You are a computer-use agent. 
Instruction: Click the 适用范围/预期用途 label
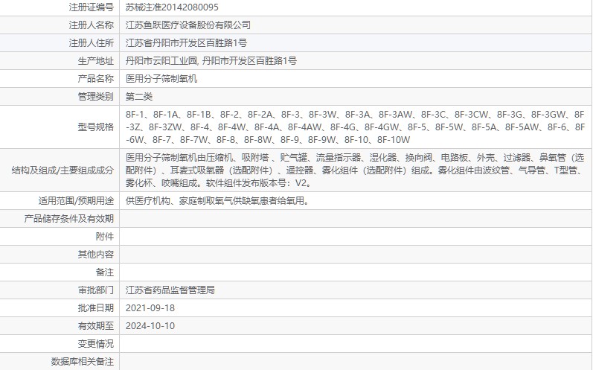tap(76, 200)
